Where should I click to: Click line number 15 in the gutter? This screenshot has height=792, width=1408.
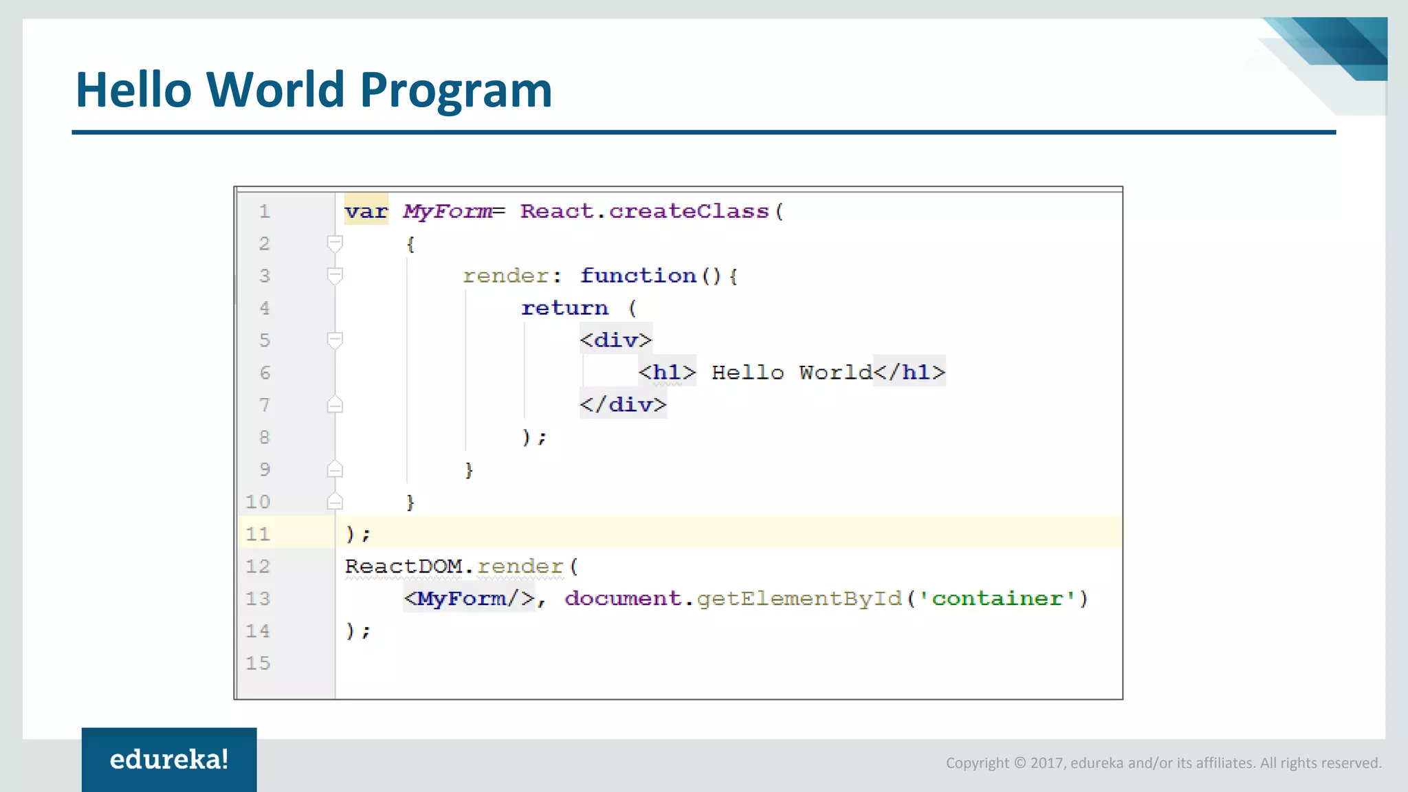pyautogui.click(x=258, y=663)
